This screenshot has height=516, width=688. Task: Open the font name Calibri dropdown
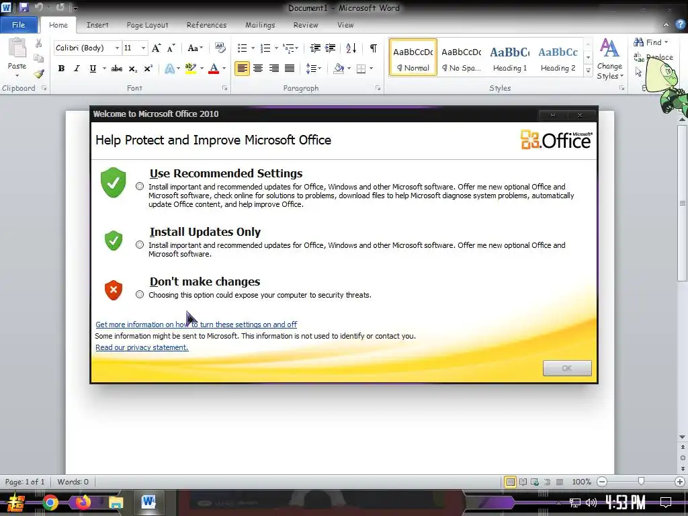point(117,48)
